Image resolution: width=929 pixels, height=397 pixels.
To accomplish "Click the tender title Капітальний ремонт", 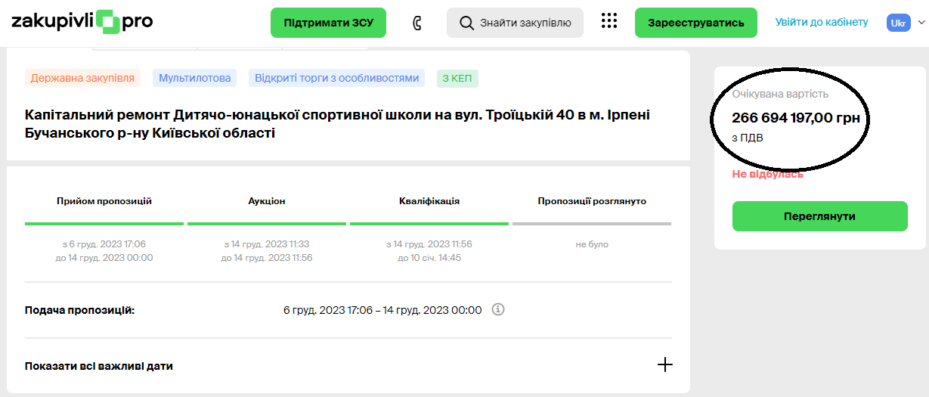I will click(337, 124).
